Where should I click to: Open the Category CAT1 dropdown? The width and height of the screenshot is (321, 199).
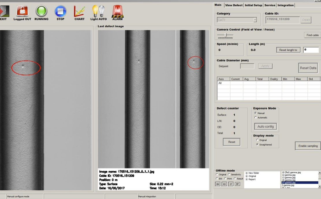[x=255, y=20]
